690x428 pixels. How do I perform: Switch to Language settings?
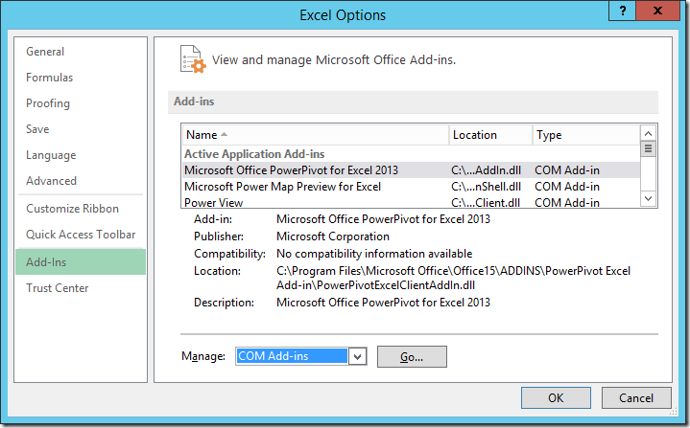tap(51, 155)
